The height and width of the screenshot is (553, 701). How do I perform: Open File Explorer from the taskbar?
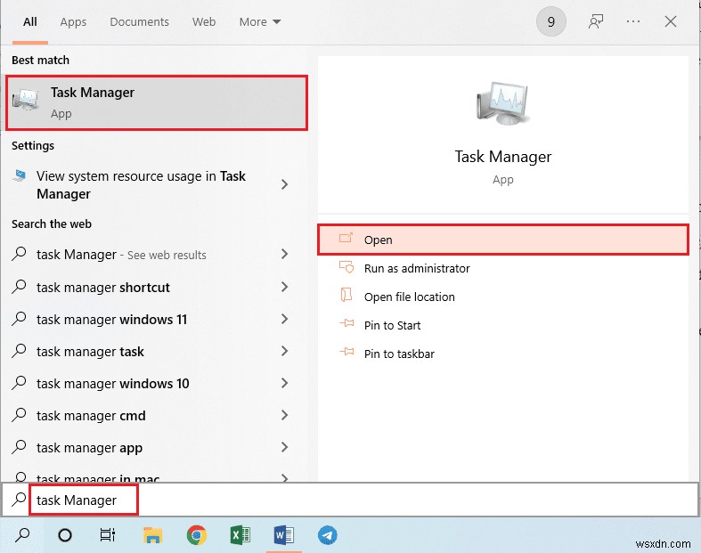click(x=153, y=535)
